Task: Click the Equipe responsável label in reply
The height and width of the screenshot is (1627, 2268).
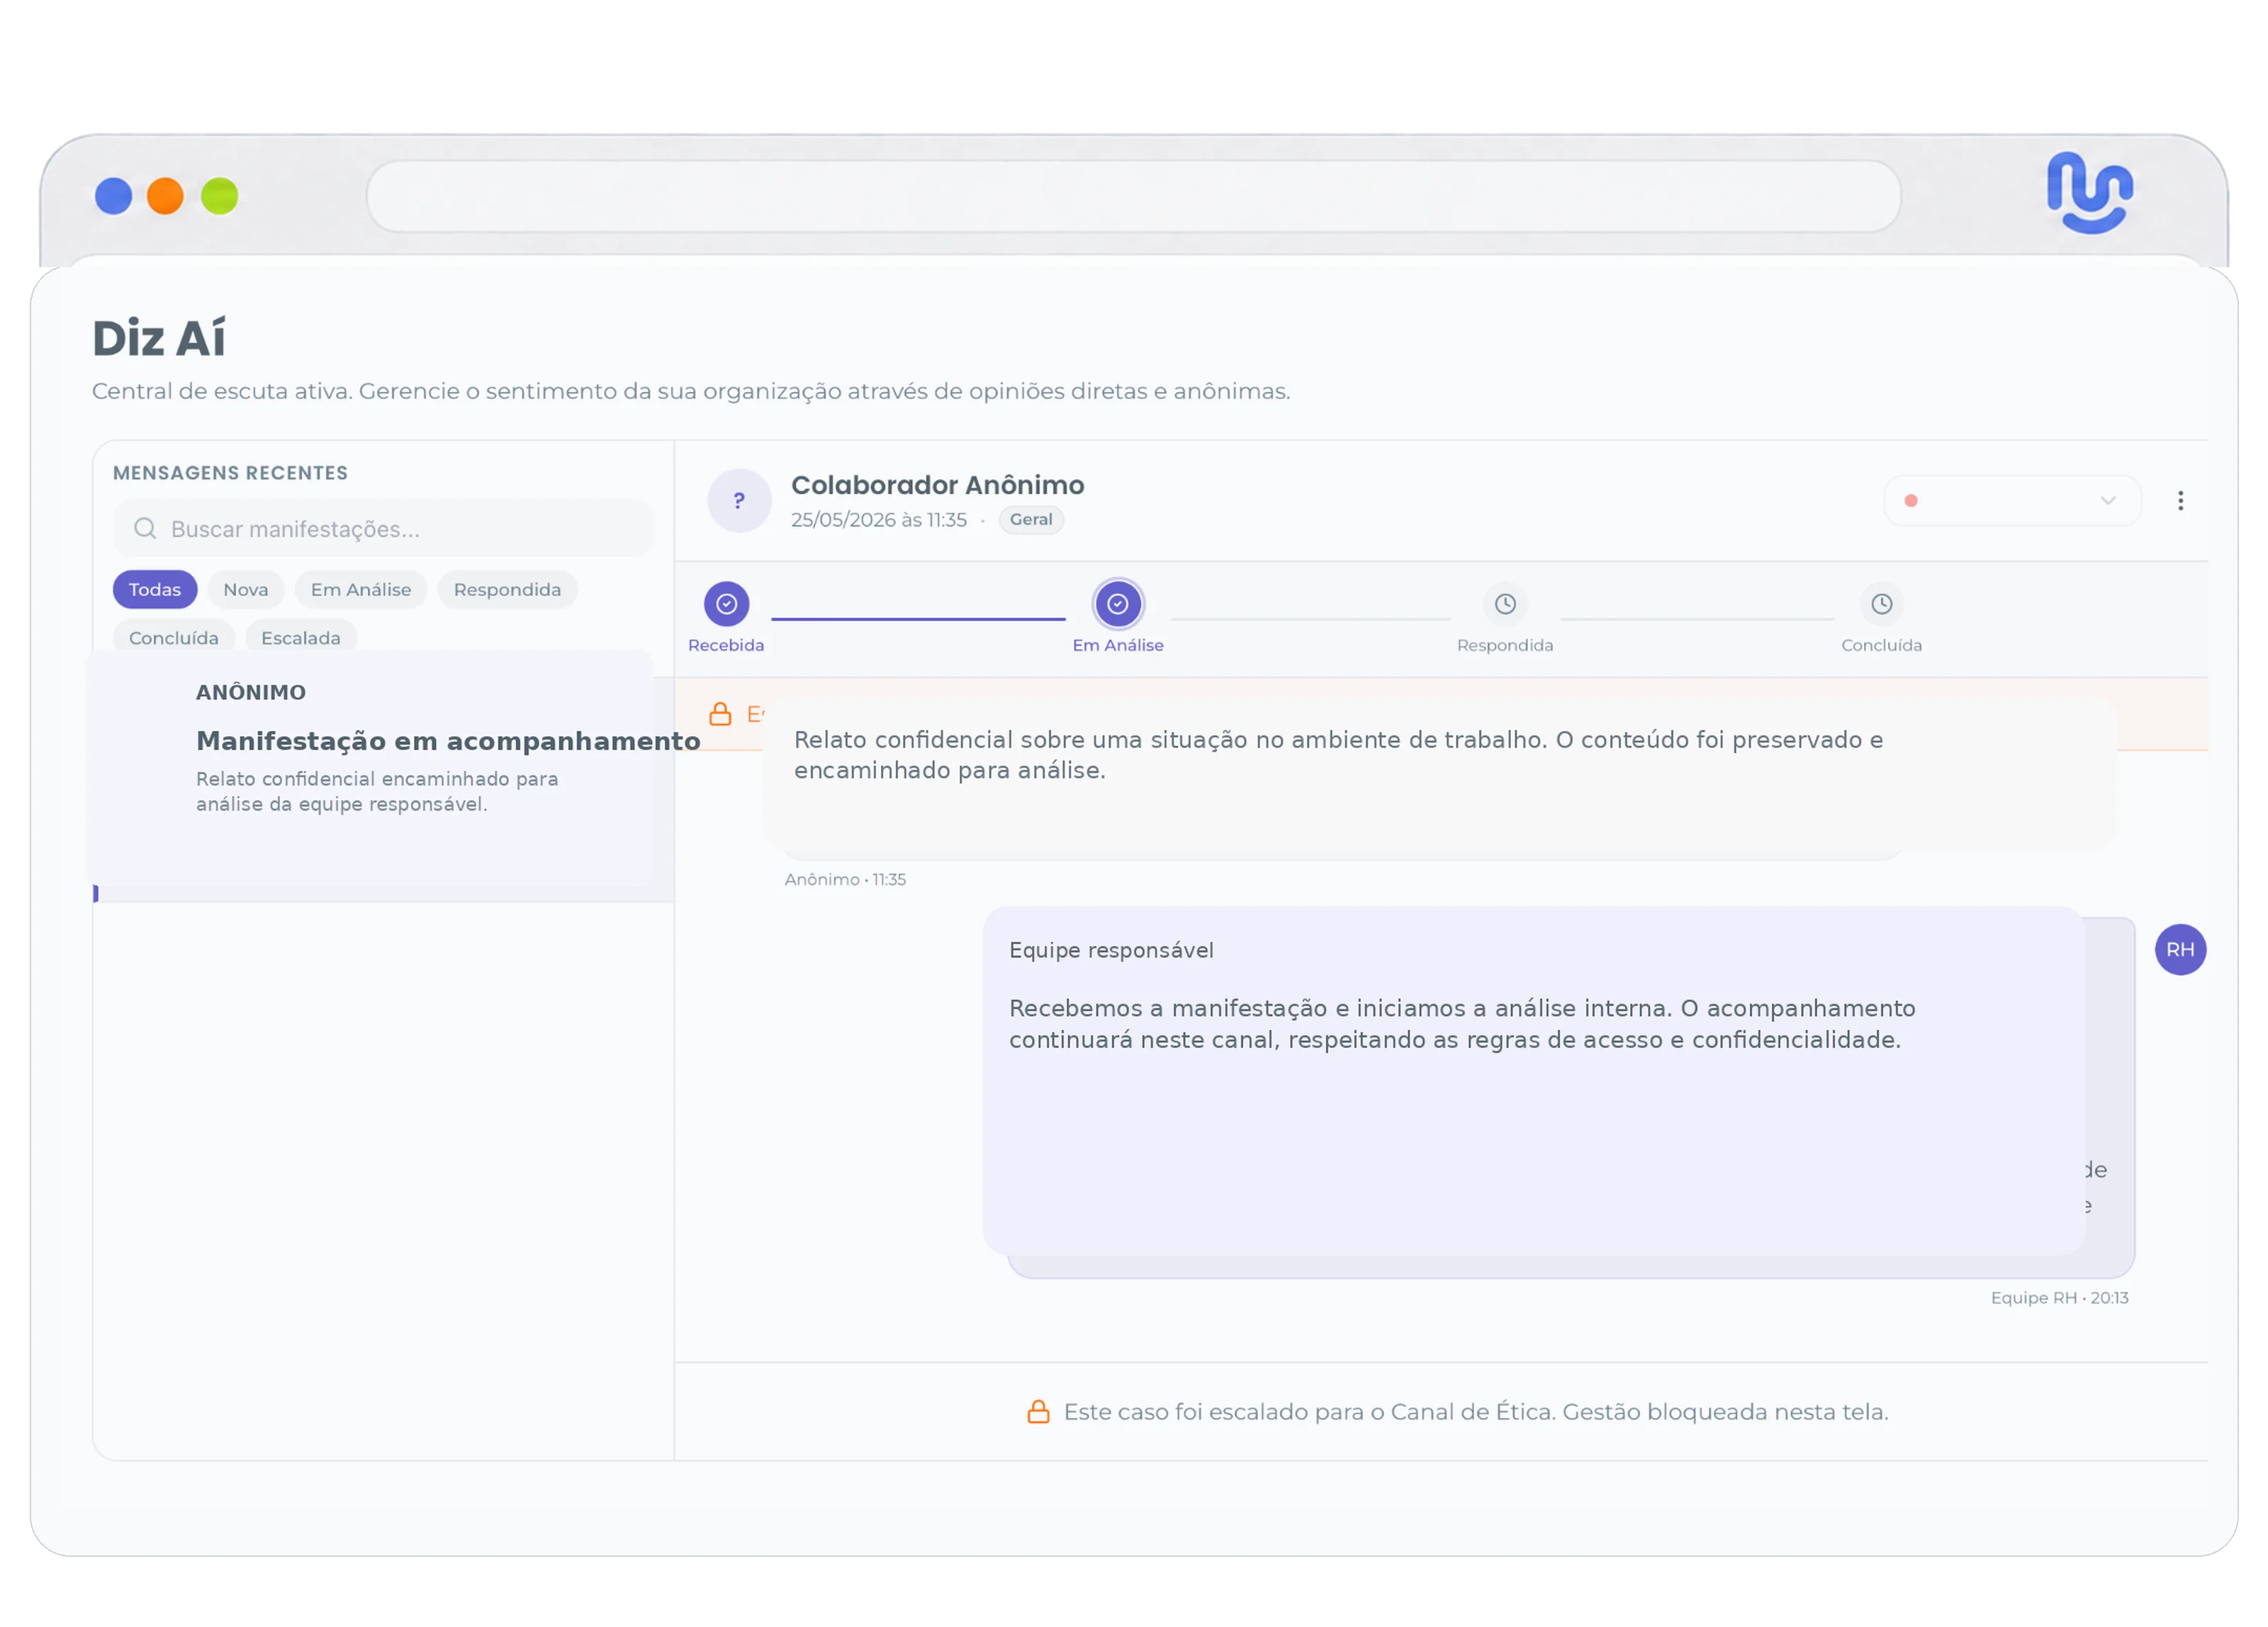Action: click(1111, 950)
